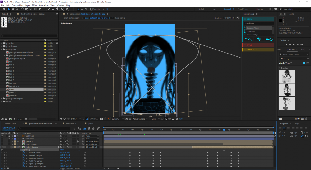Select the Pan Behind anchor point tool
This screenshot has height=170, width=311.
(x=30, y=9)
